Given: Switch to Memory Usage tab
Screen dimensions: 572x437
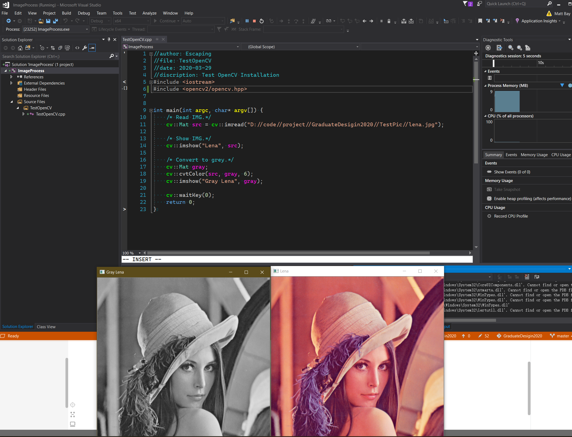Looking at the screenshot, I should (x=534, y=155).
